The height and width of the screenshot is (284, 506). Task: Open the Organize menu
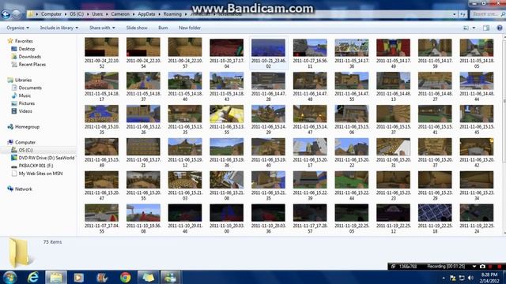tap(17, 28)
